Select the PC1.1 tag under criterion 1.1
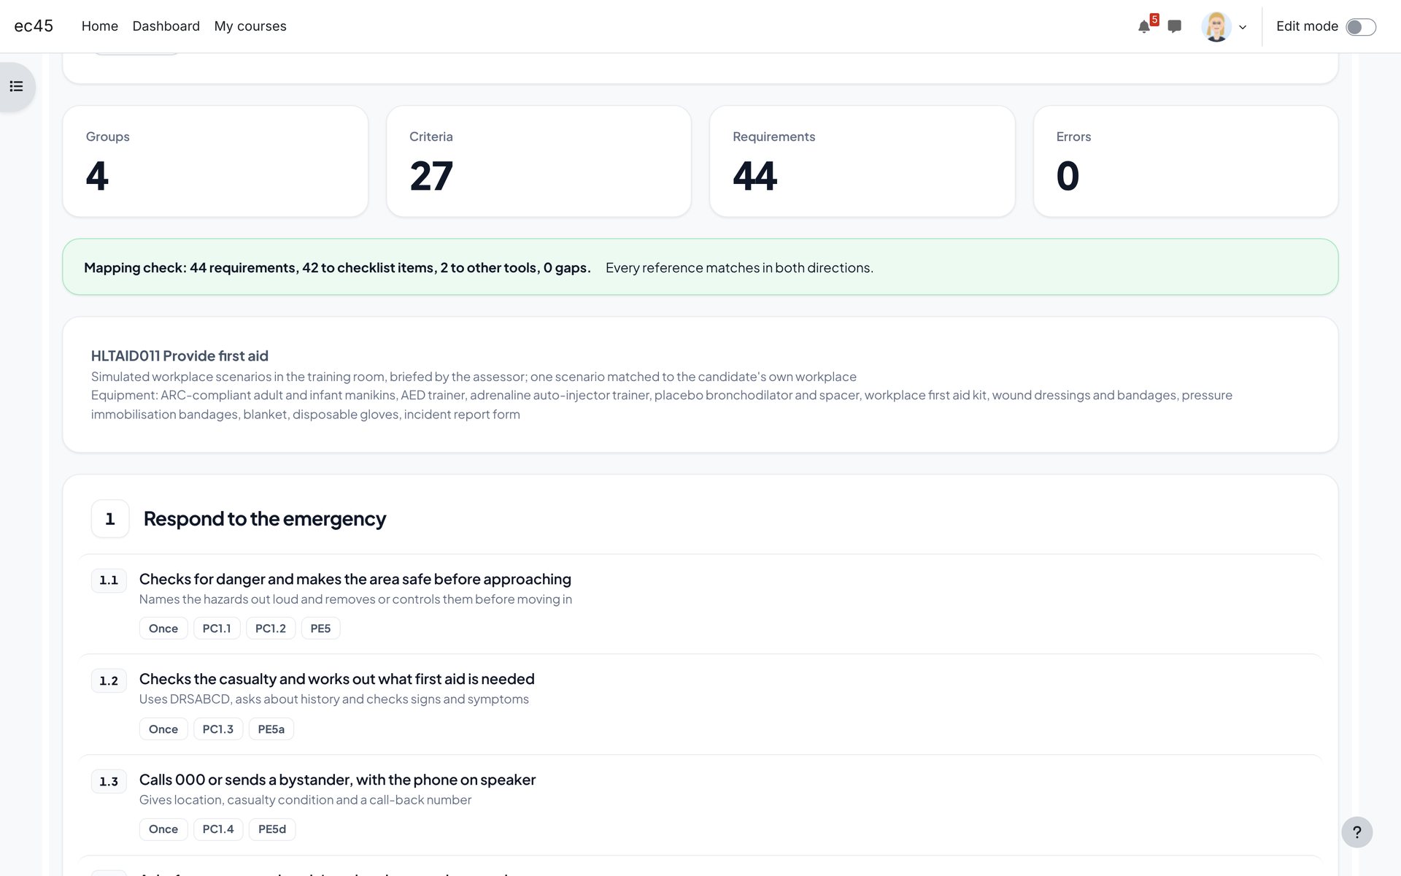The image size is (1401, 876). point(217,629)
